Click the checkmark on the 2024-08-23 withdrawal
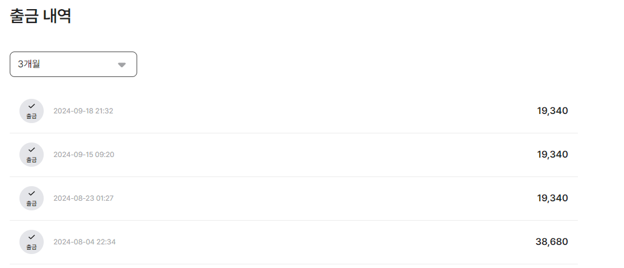The width and height of the screenshot is (624, 268). coord(32,193)
